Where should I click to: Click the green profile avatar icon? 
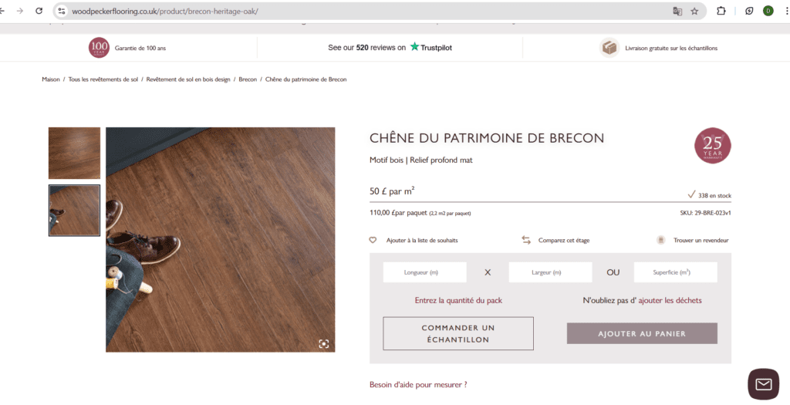(768, 11)
